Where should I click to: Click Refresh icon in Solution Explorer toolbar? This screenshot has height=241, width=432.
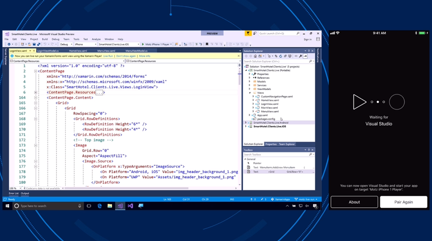tap(281, 56)
